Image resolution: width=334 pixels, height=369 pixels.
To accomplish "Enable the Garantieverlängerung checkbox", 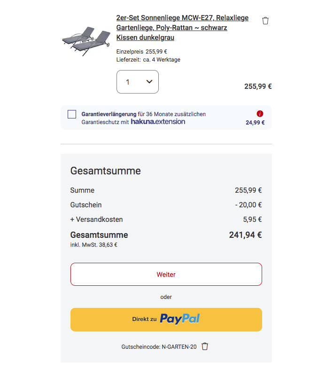I will pos(72,114).
